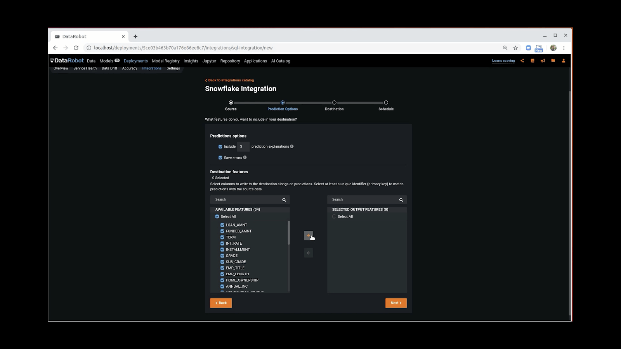Screen dimensions: 621x349
Task: Uncheck ANNUAL_INC feature
Action: point(222,287)
